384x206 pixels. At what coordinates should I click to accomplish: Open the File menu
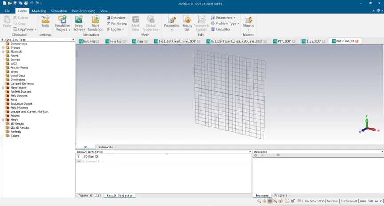point(8,11)
